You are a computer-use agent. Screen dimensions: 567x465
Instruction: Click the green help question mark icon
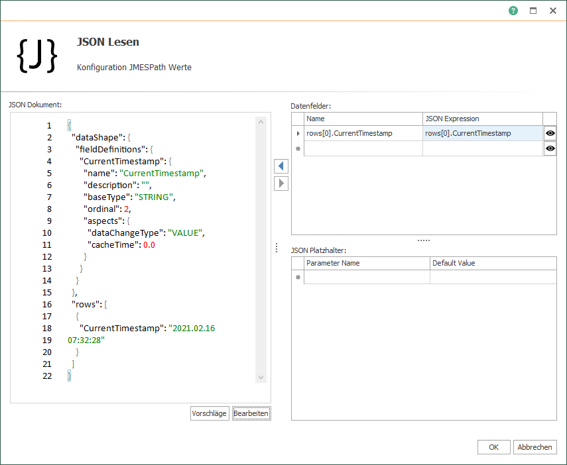click(513, 11)
